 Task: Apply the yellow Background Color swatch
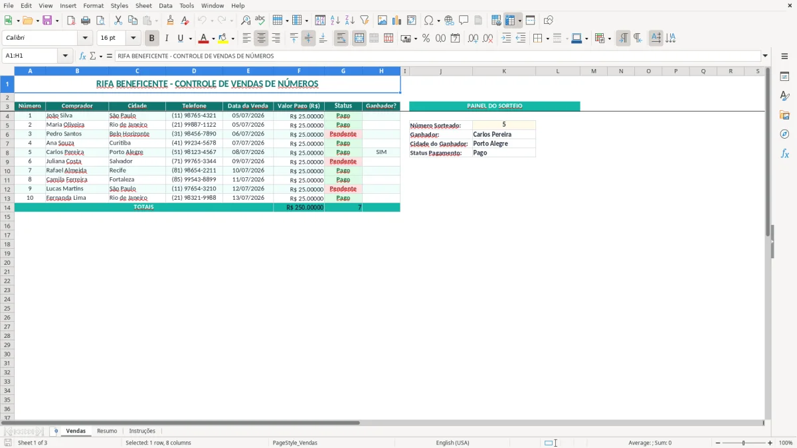(x=223, y=38)
